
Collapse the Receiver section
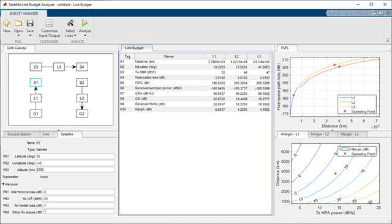coord(4,184)
